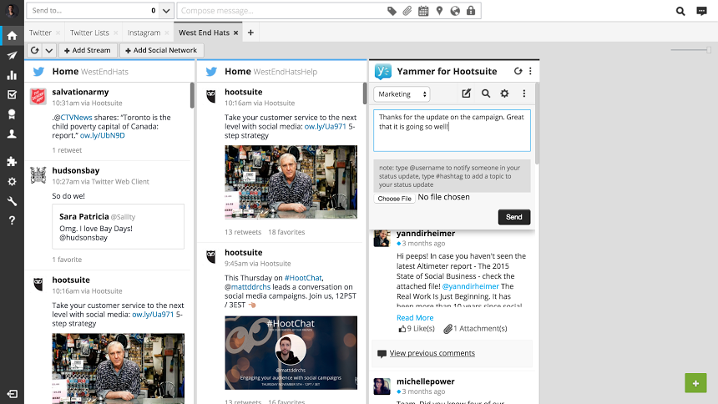Screen dimensions: 718x404
Task: Click the Yammer status update text box
Action: coord(452,130)
